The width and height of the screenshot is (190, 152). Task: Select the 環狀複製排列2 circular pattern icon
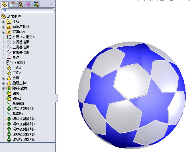[9, 119]
